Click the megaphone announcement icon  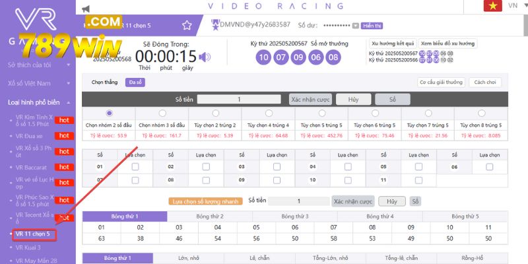(84, 8)
